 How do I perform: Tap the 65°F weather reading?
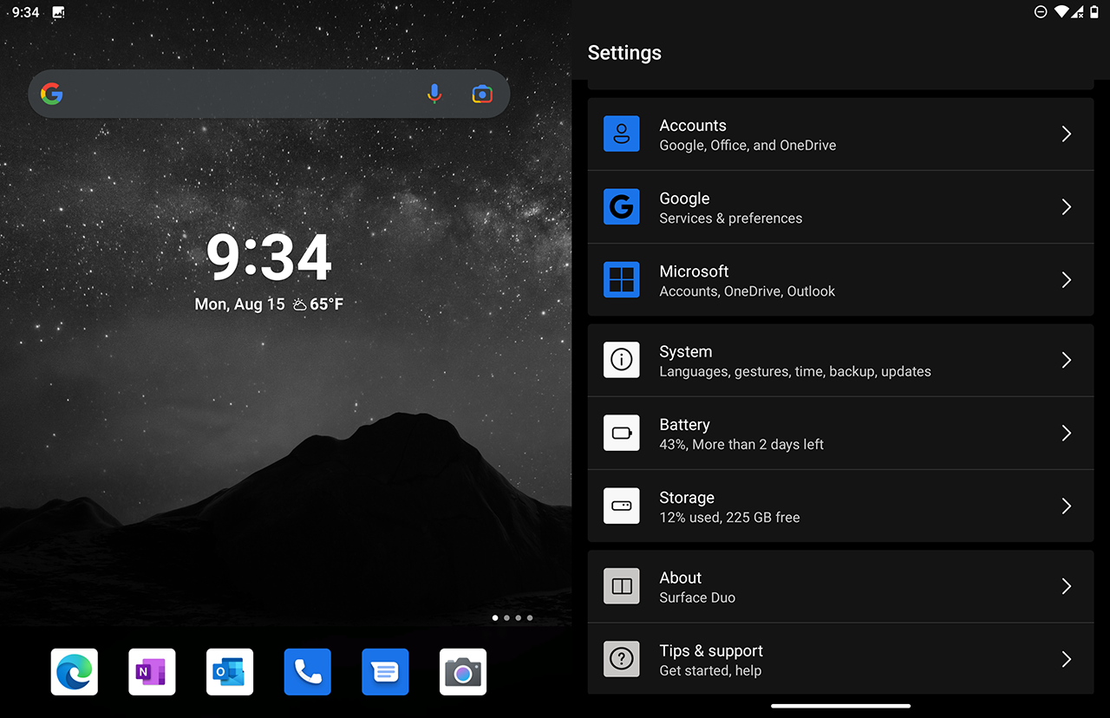(x=327, y=304)
